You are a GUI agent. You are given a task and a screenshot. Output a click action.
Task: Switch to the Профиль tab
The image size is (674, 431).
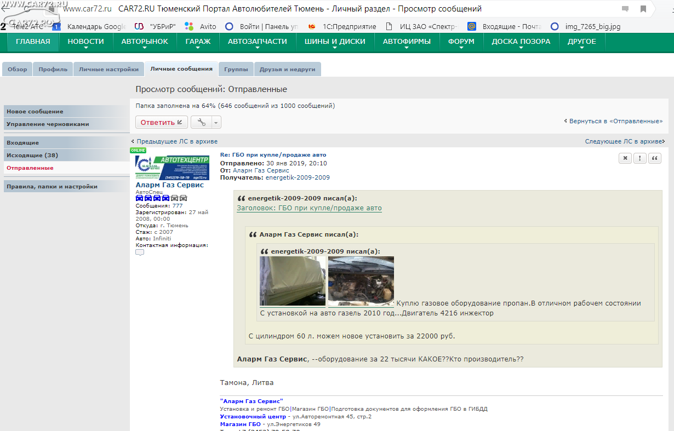pos(53,69)
